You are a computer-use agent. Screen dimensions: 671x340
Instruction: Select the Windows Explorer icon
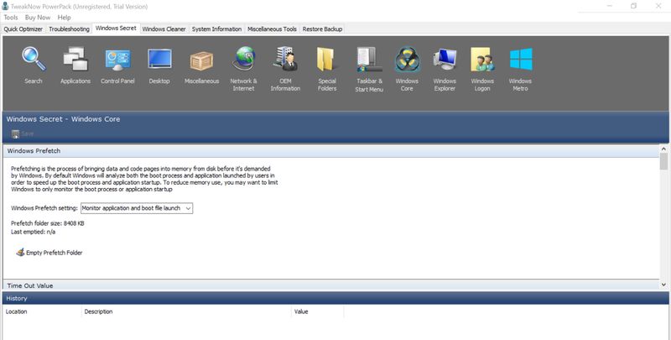tap(445, 59)
